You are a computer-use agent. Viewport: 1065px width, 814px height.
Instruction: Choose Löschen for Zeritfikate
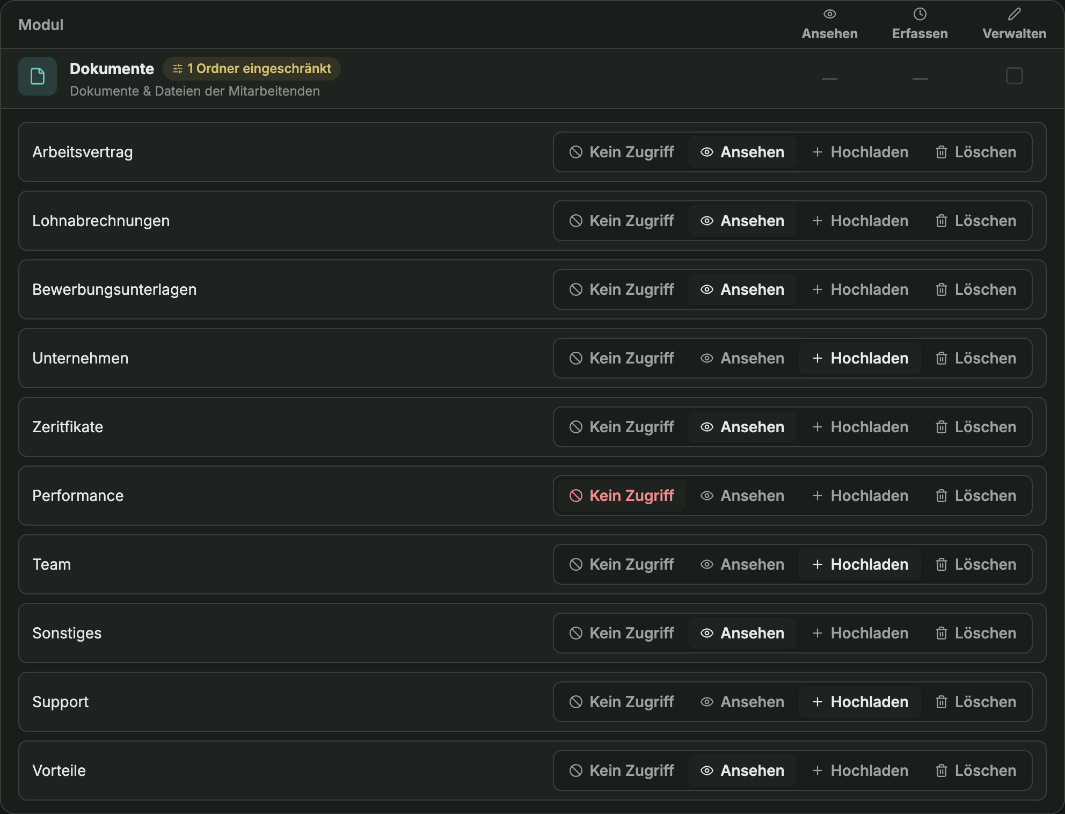[975, 427]
